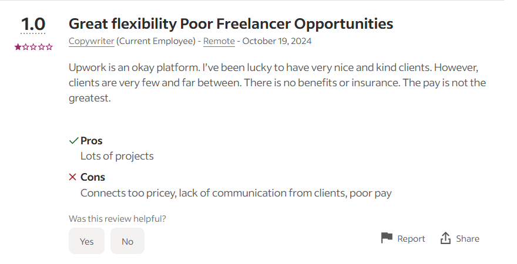517x264 pixels.
Task: Click the red X next to Cons
Action: point(73,177)
